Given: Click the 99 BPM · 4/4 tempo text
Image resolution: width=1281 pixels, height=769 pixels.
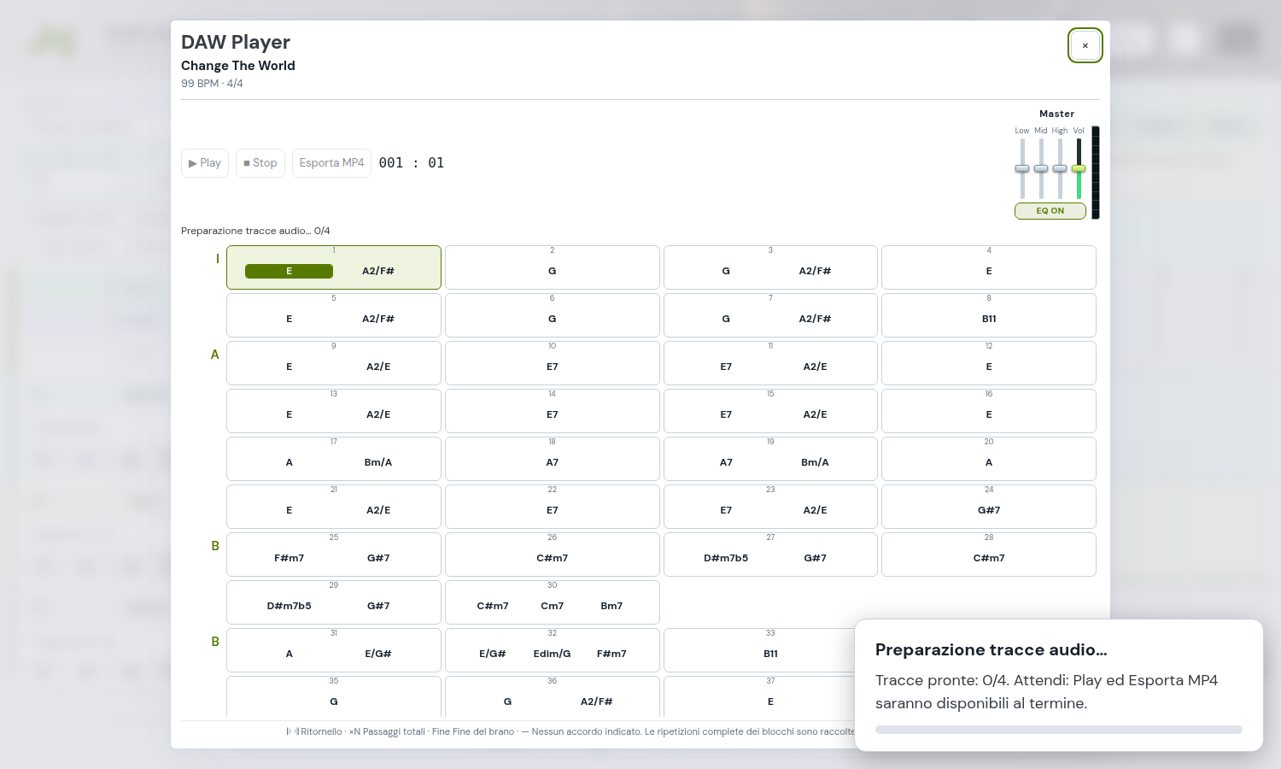Looking at the screenshot, I should [212, 84].
